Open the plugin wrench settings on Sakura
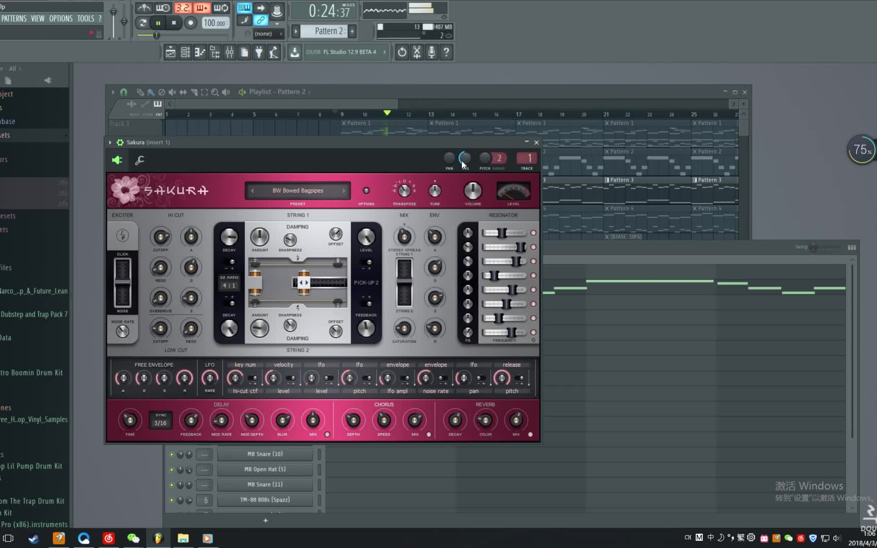 coord(140,160)
